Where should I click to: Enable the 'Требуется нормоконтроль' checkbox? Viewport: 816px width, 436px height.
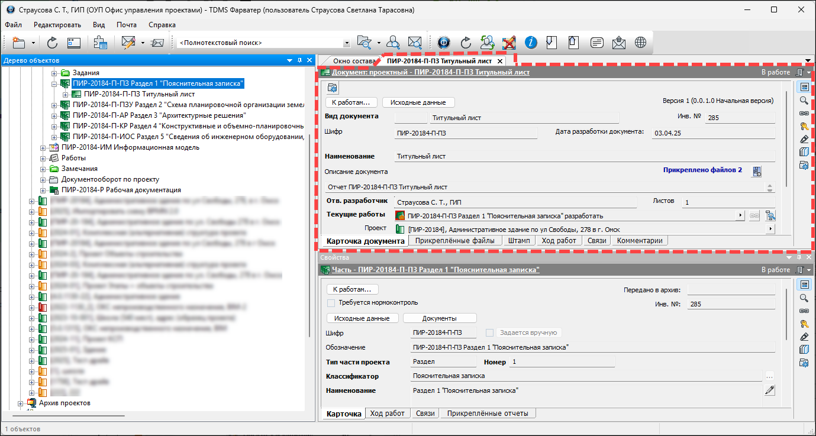click(331, 303)
